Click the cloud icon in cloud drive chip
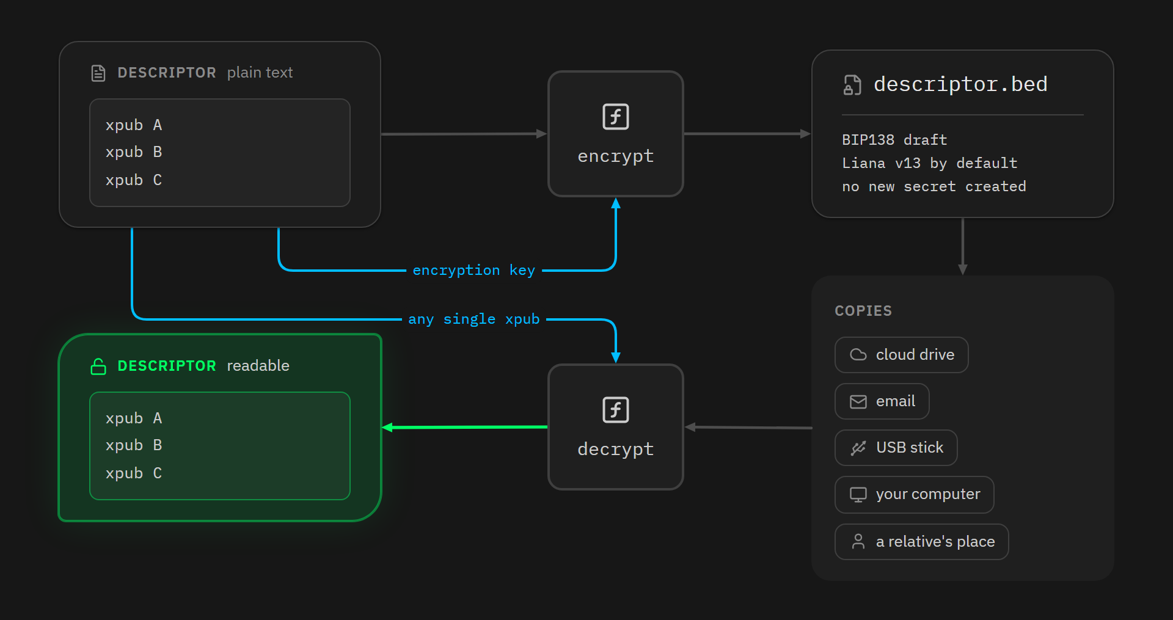1173x620 pixels. pyautogui.click(x=858, y=355)
